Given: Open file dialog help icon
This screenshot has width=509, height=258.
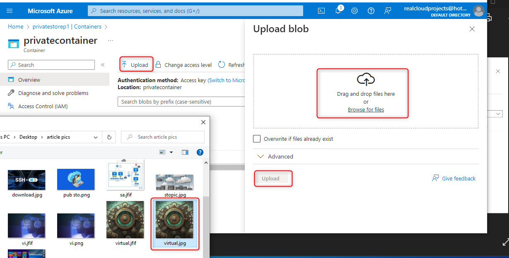Looking at the screenshot, I should click(200, 152).
